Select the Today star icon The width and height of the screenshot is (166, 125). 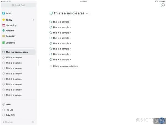click(x=4, y=20)
